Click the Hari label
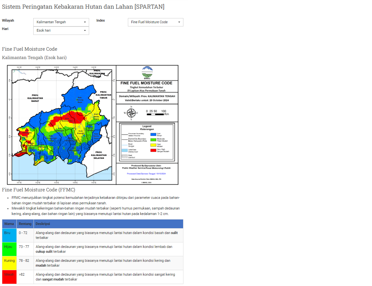 (5, 29)
